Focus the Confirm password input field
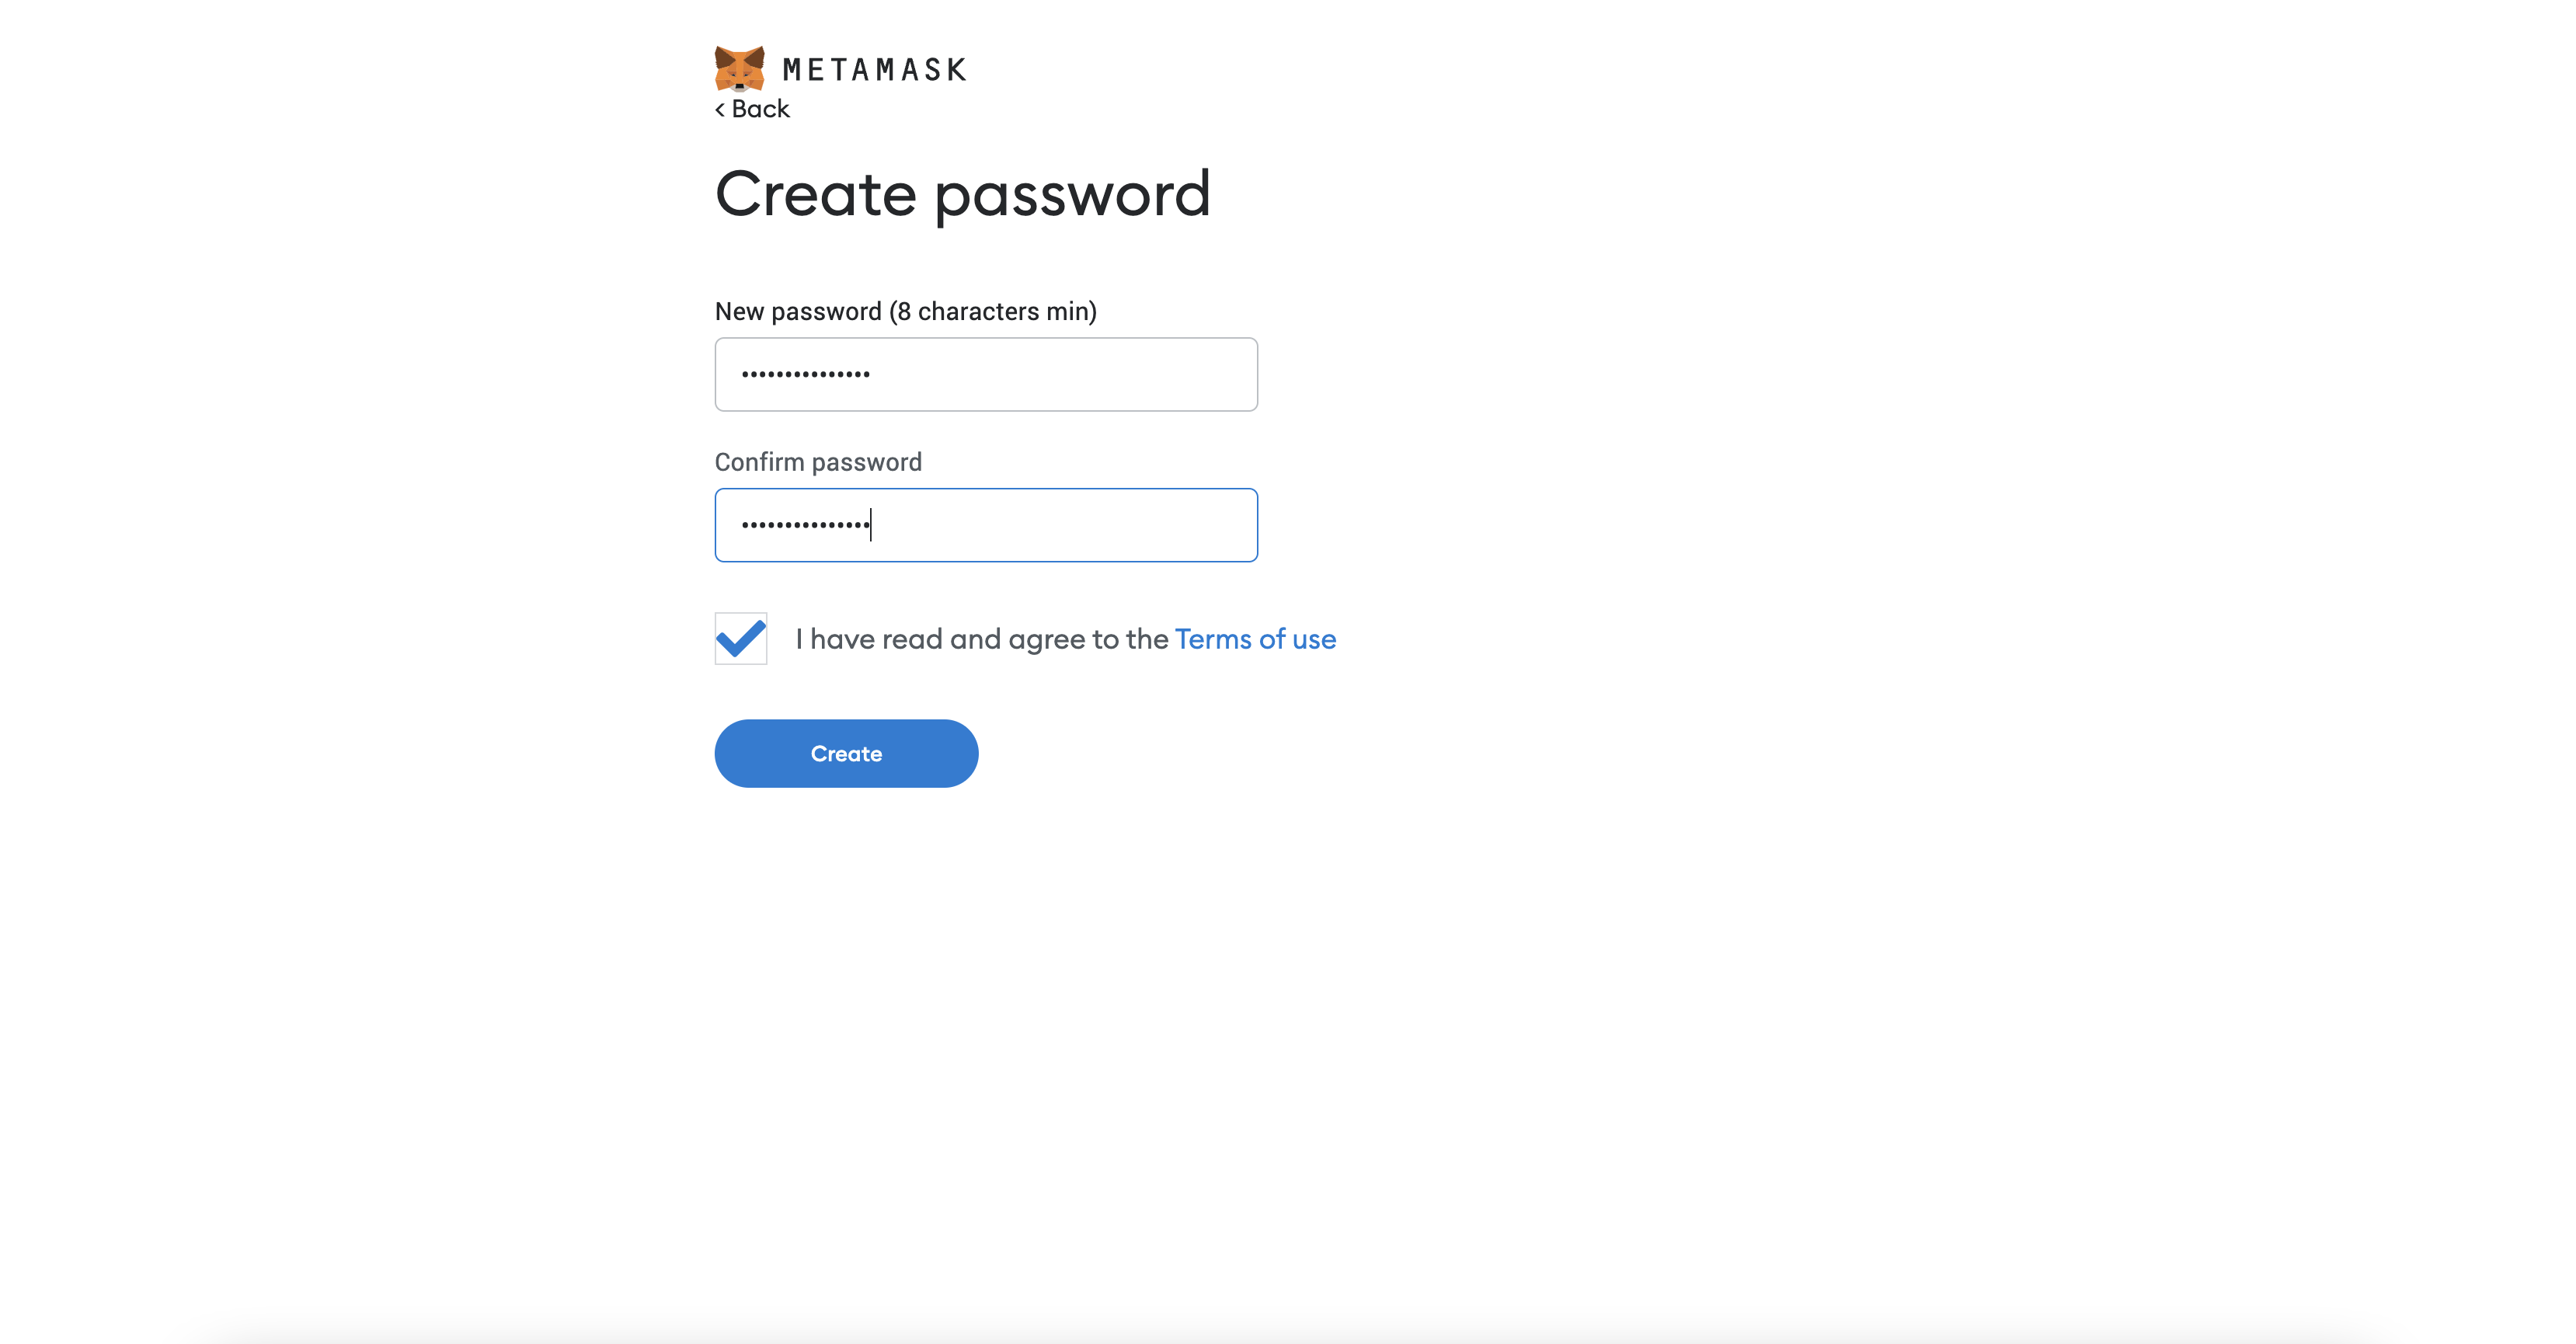The width and height of the screenshot is (2576, 1344). pos(986,525)
